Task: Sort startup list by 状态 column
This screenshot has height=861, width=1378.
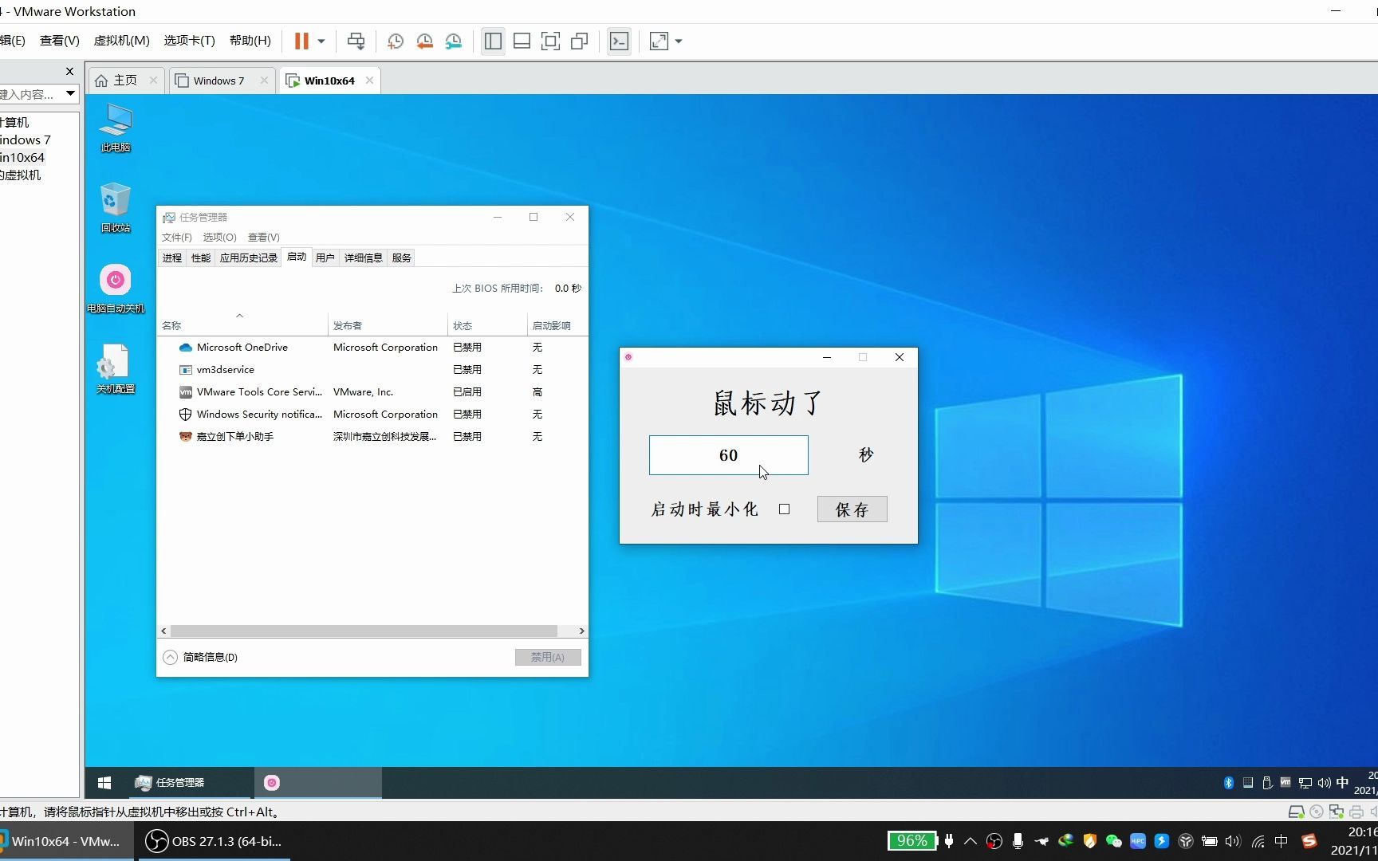Action: click(x=487, y=325)
